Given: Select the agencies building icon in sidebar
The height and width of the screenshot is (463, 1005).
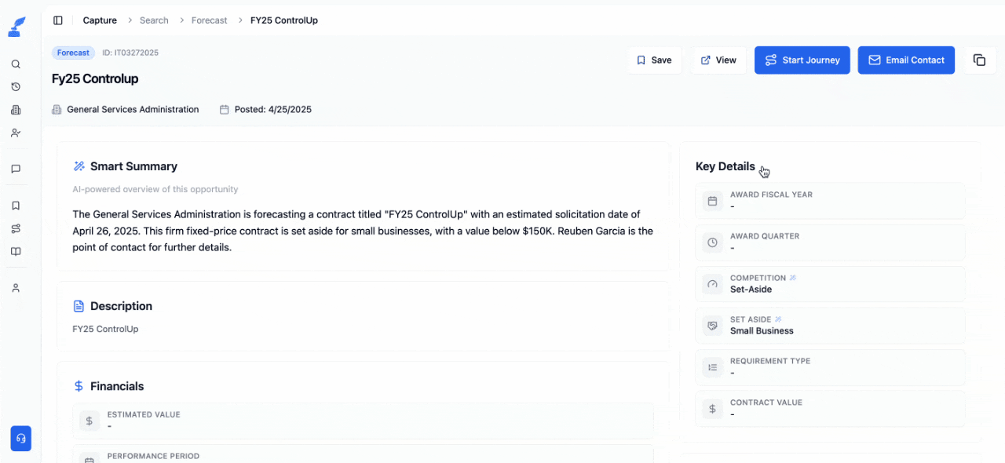Looking at the screenshot, I should pos(16,110).
